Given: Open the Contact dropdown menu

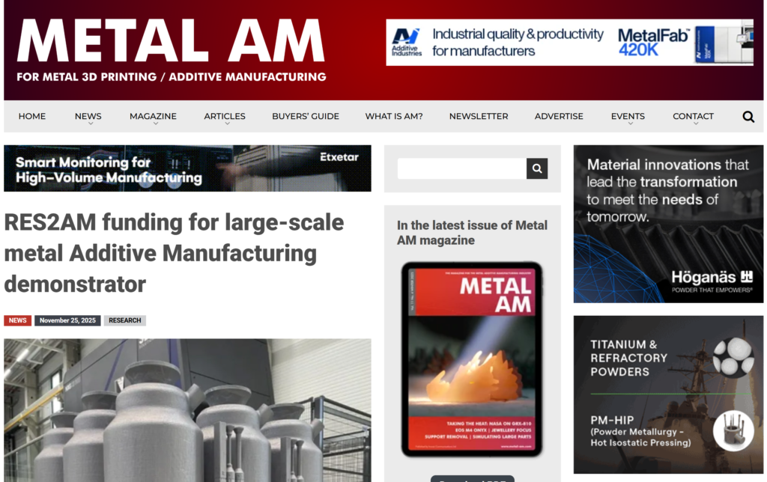Looking at the screenshot, I should point(693,117).
